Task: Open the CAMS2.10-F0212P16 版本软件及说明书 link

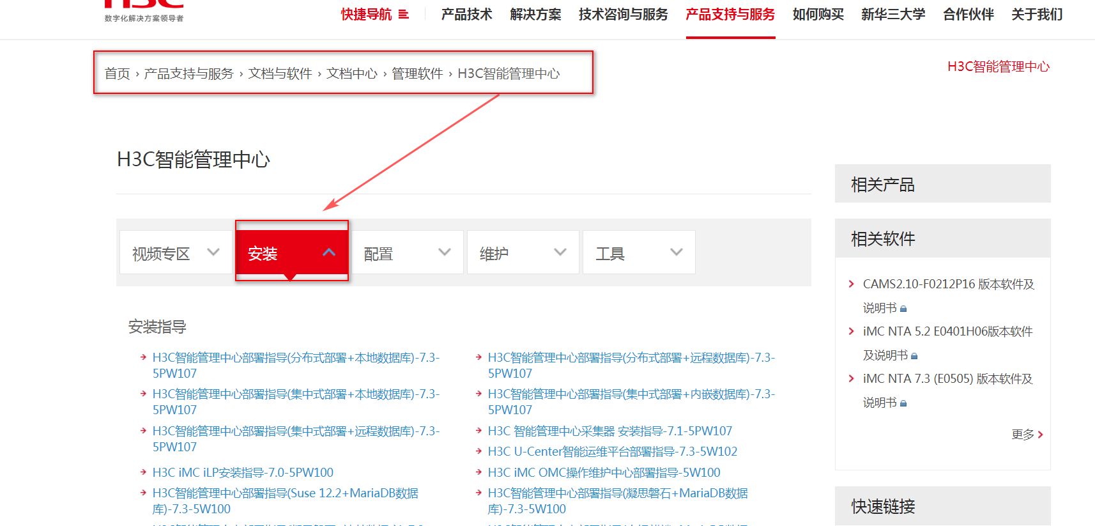Action: [x=949, y=296]
